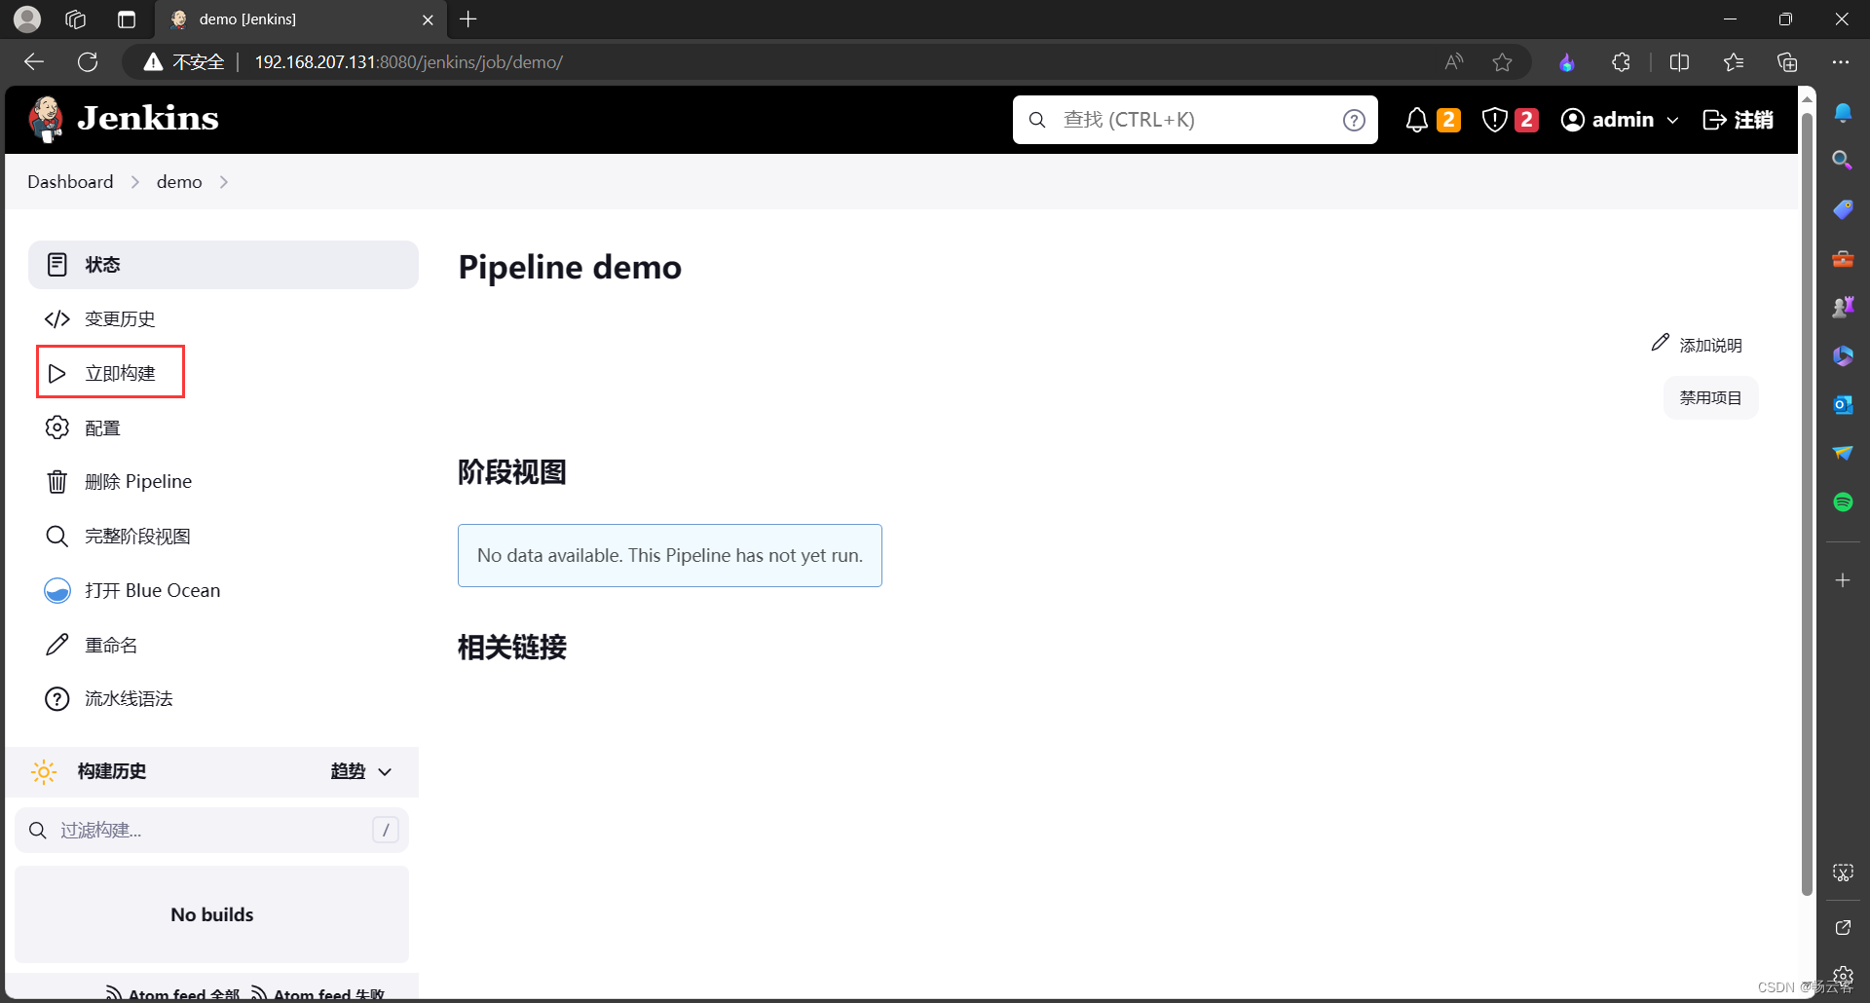Click the address bar URL

click(x=409, y=62)
